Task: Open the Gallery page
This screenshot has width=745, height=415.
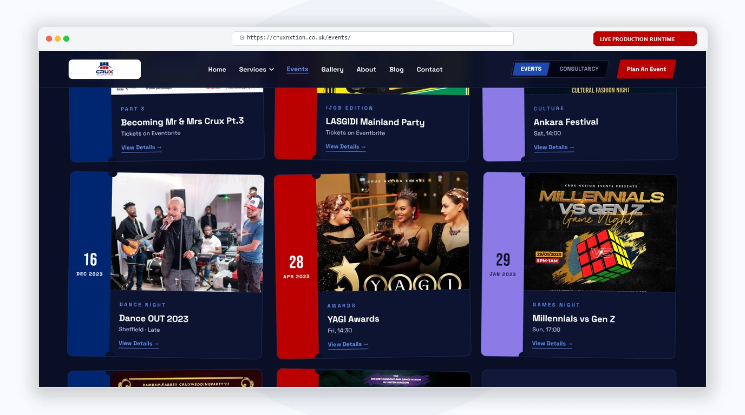Action: [332, 69]
